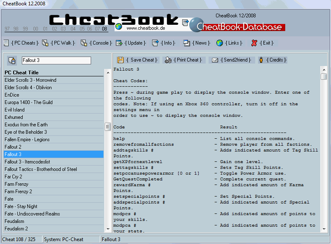Click the globe icon next to www.cheatbook.de
The width and height of the screenshot is (331, 244).
(x=119, y=26)
